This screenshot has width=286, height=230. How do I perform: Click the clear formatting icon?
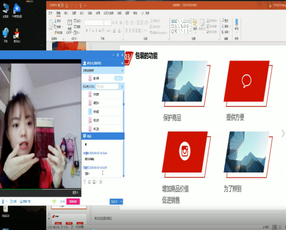pyautogui.click(x=121, y=23)
